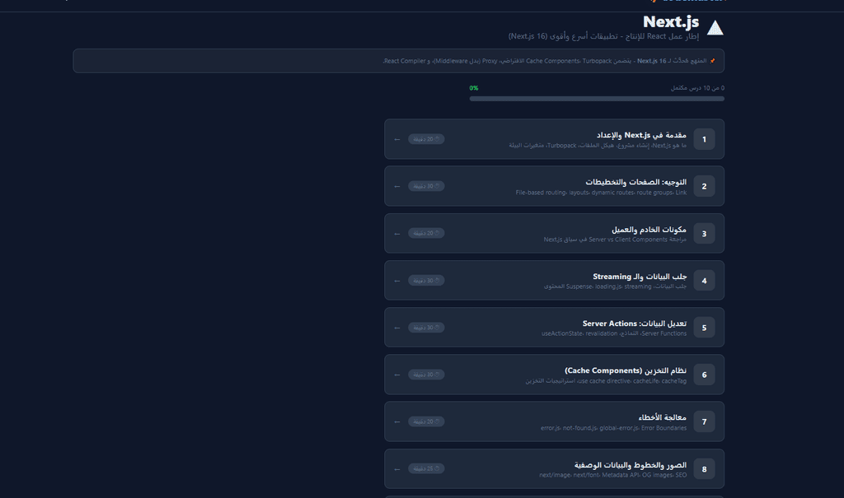Click the number 5 lesson badge
This screenshot has height=498, width=844.
(704, 328)
